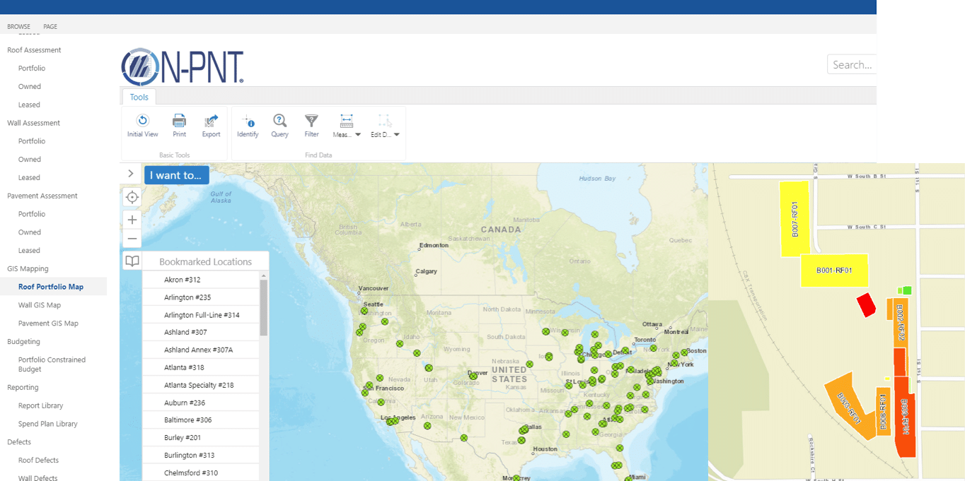
Task: Toggle the bookmarks book icon
Action: click(x=132, y=261)
